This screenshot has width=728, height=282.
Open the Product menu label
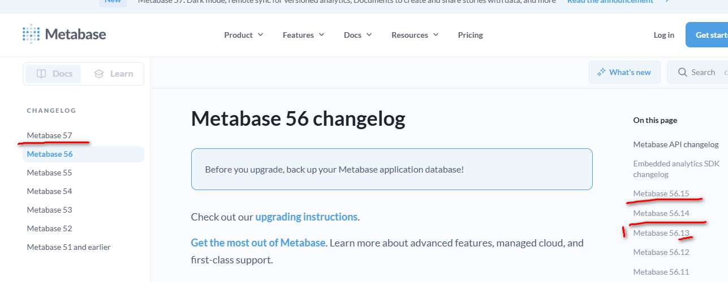coord(238,35)
